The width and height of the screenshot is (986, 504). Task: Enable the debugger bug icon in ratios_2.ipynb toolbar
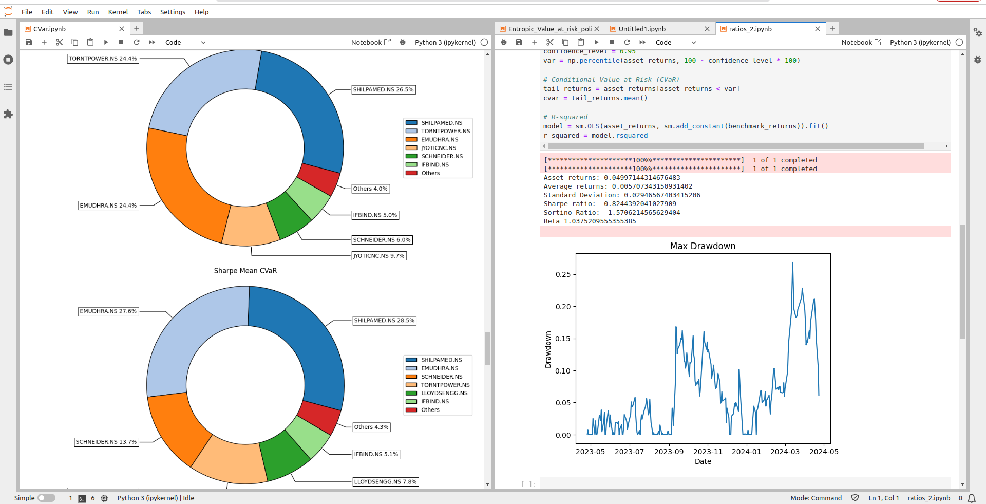[504, 42]
